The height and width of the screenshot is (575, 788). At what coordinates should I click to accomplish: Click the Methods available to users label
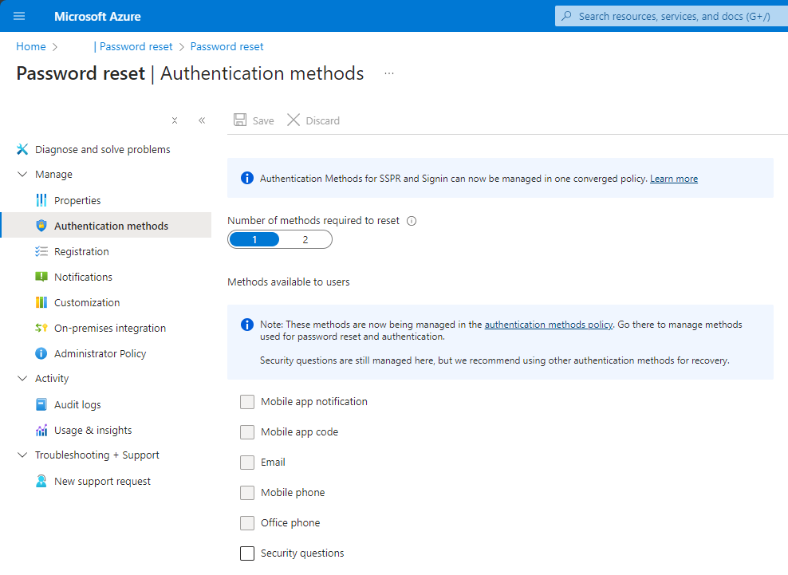click(289, 282)
